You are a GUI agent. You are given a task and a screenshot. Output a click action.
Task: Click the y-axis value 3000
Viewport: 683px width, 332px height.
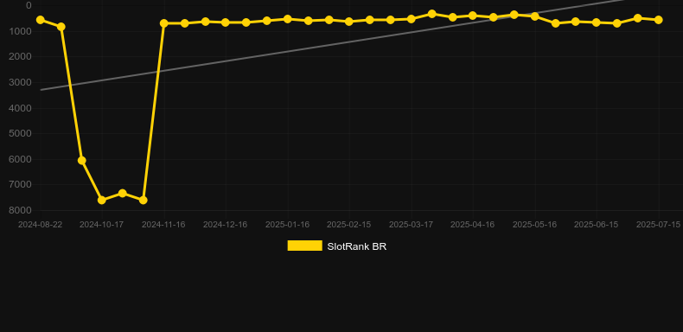click(21, 82)
